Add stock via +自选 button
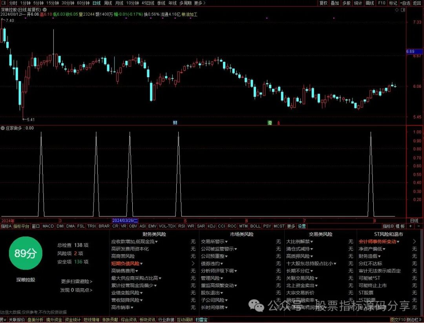The image size is (424, 323). coord(405,3)
